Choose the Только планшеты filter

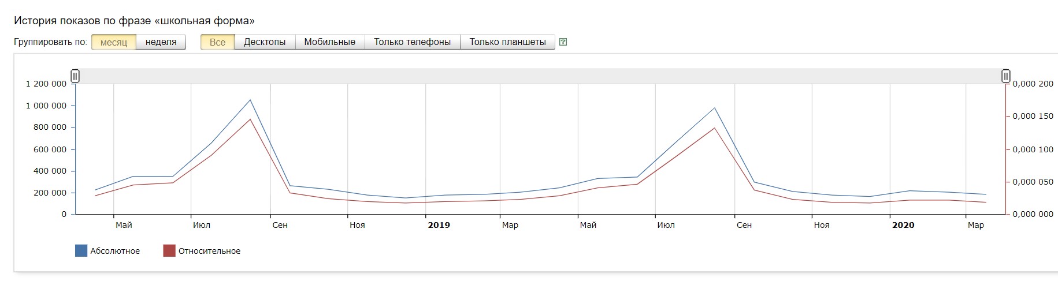(507, 42)
